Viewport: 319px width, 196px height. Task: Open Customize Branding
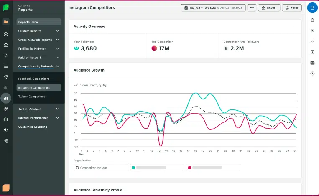click(33, 127)
